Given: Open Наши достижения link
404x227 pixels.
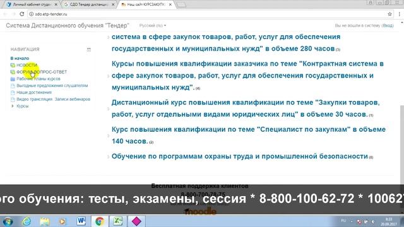Looking at the screenshot, I should (34, 93).
